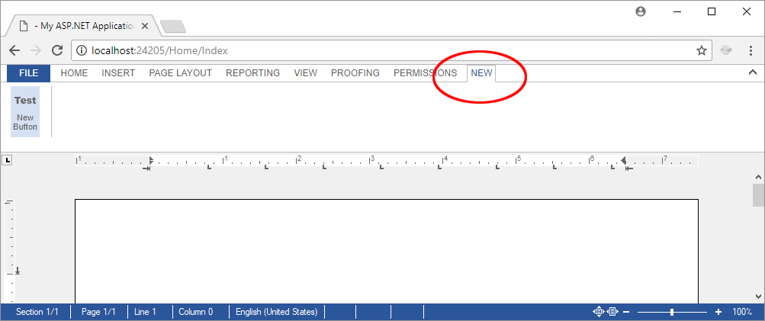Go back to the previous page
This screenshot has width=765, height=321.
click(14, 50)
